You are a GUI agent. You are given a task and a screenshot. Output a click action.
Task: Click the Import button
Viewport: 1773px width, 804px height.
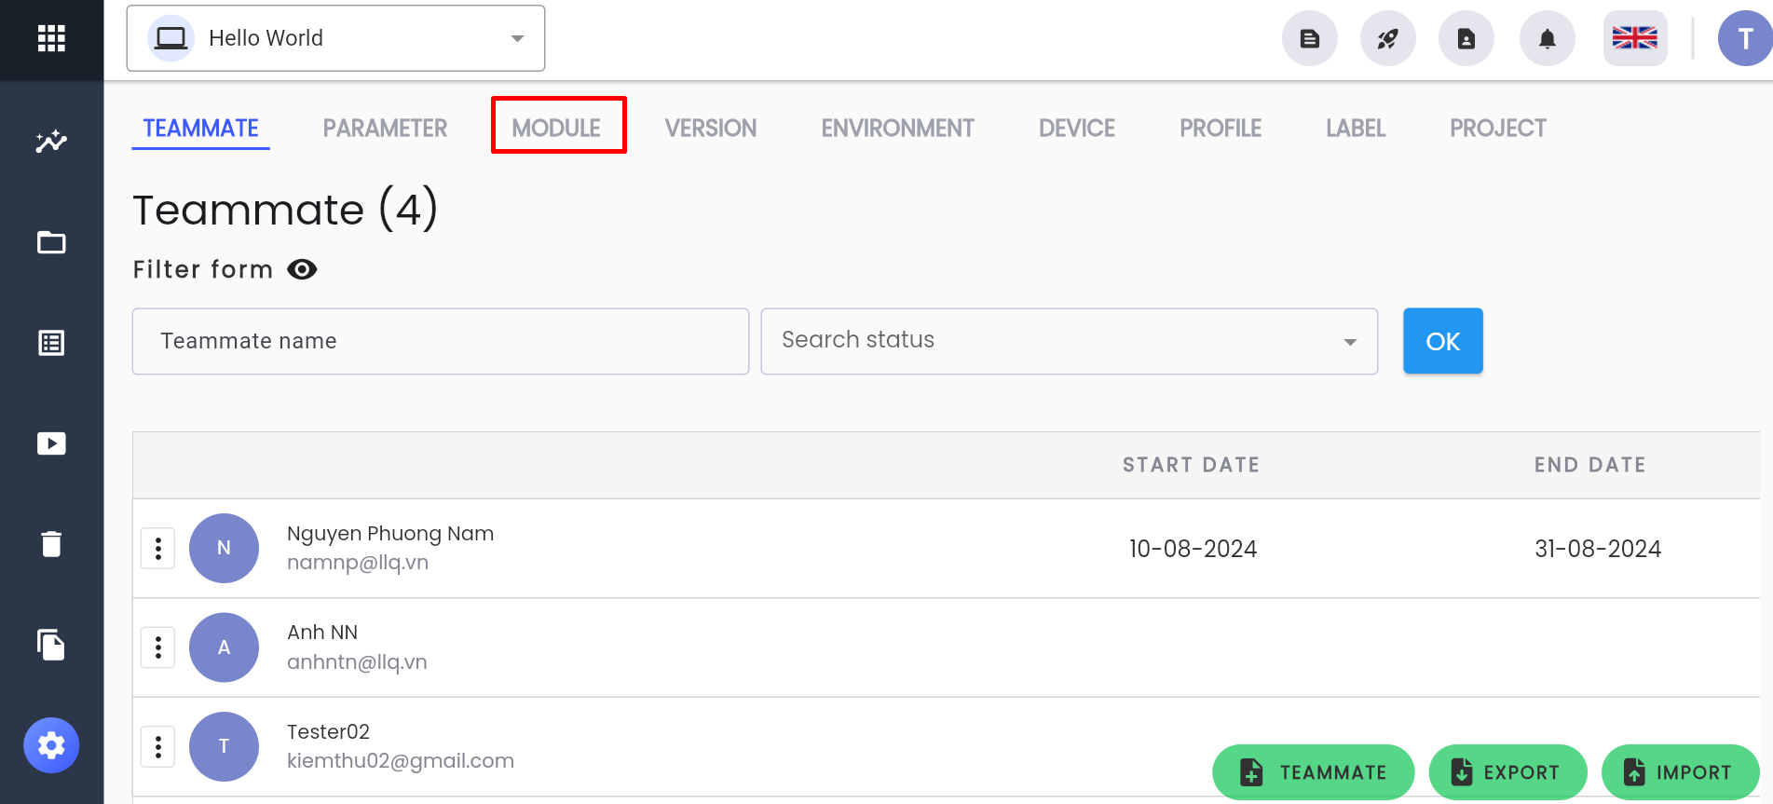tap(1680, 772)
